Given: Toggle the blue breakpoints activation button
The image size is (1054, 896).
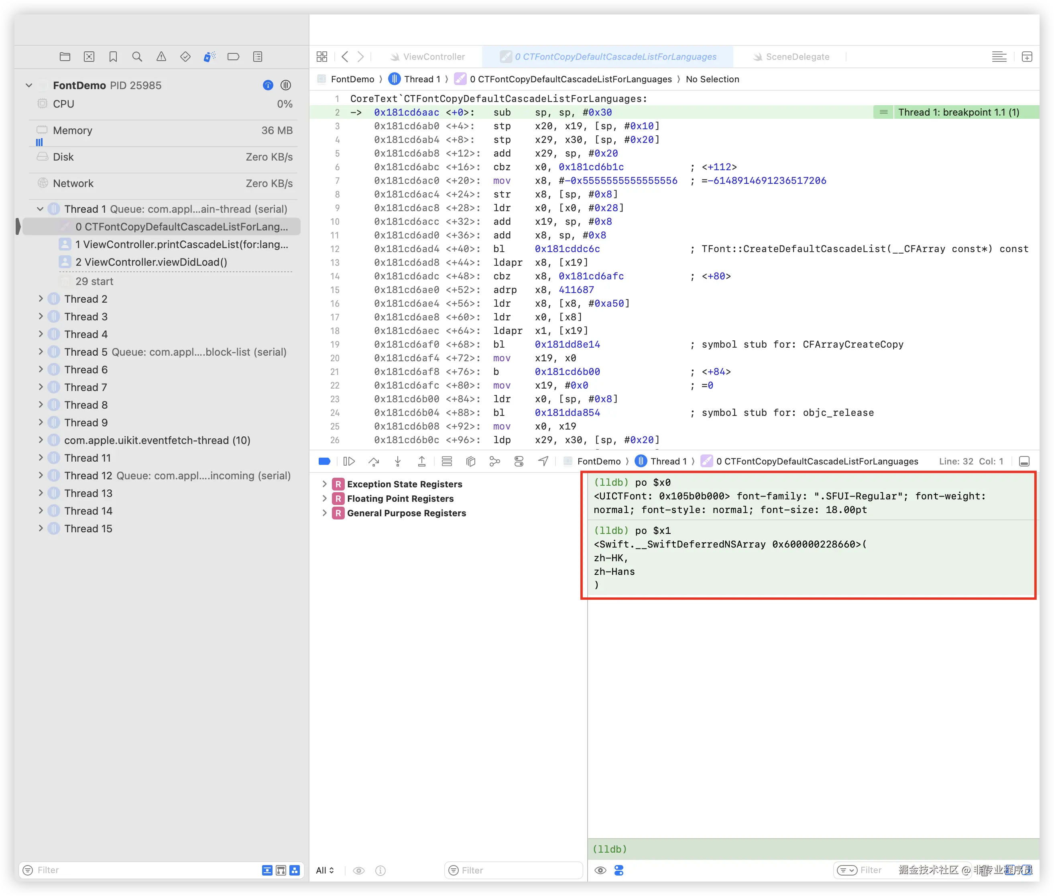Looking at the screenshot, I should pos(324,461).
